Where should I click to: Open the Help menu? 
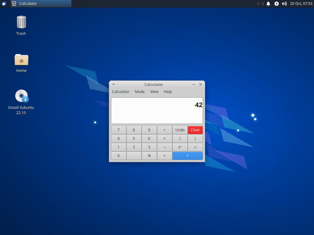tap(168, 91)
